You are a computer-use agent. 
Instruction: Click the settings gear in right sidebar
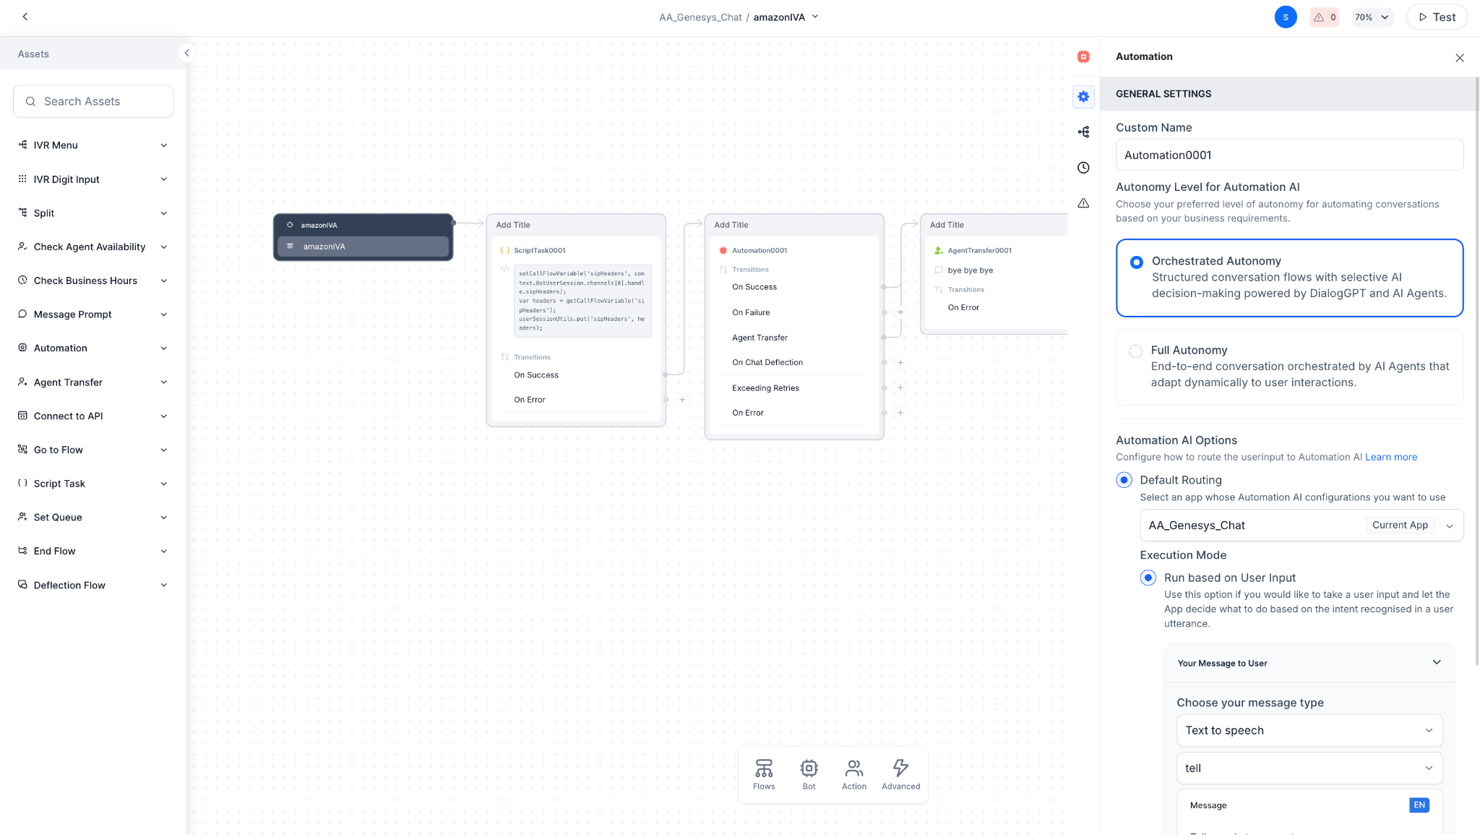1083,96
